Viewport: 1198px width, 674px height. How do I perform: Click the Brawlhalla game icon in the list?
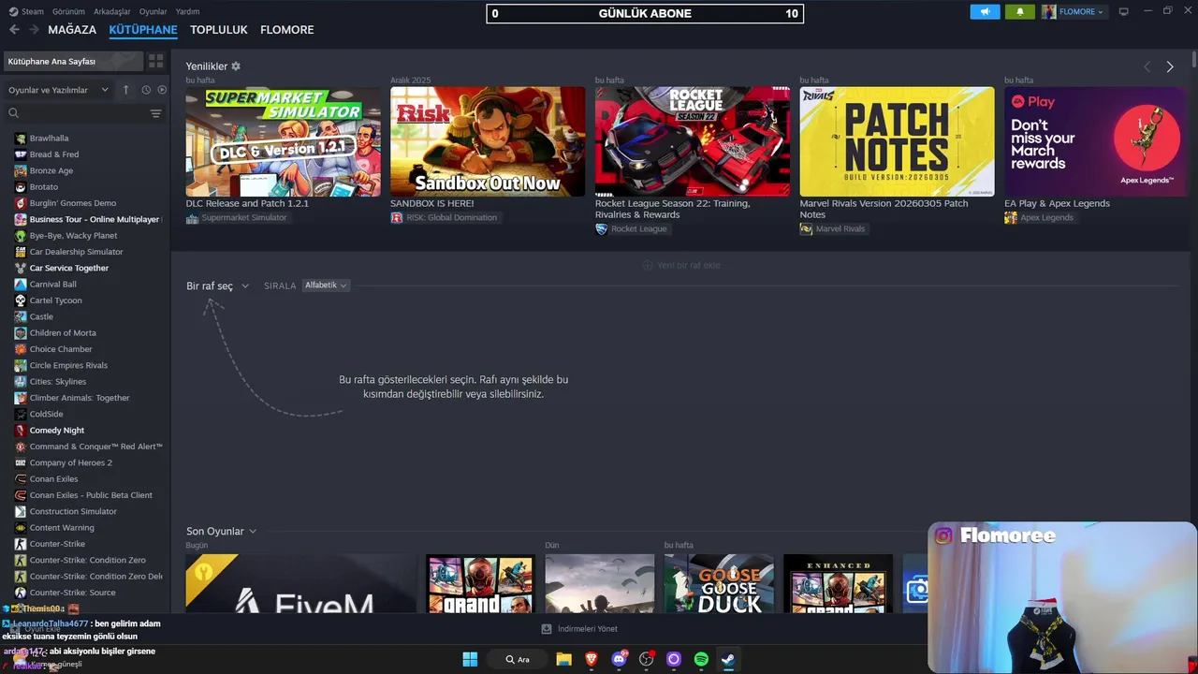[21, 138]
